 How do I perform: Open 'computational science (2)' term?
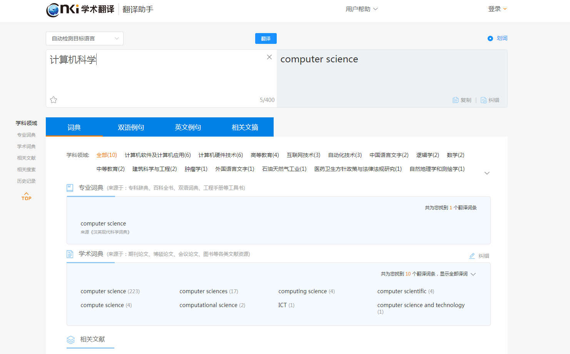coord(212,305)
